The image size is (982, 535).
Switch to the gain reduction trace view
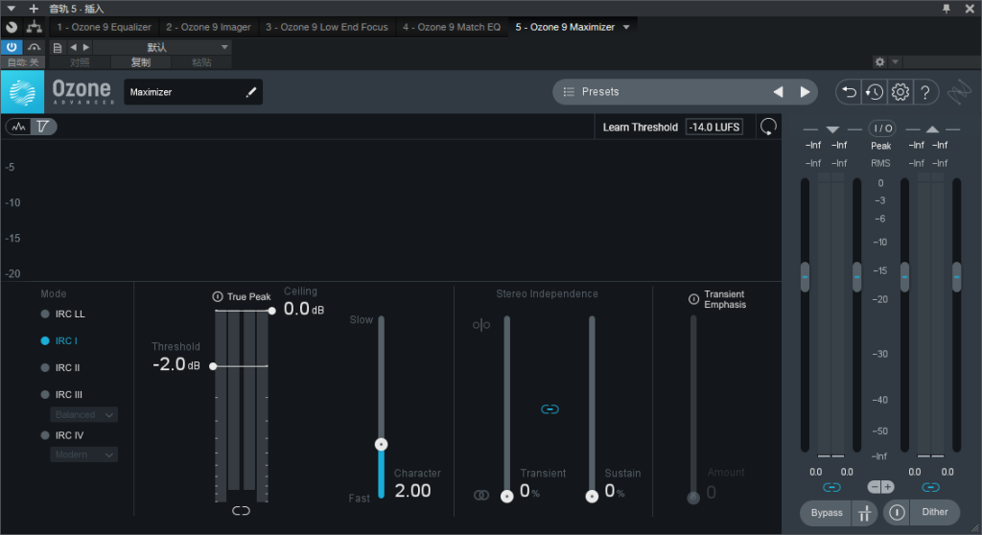click(x=42, y=127)
